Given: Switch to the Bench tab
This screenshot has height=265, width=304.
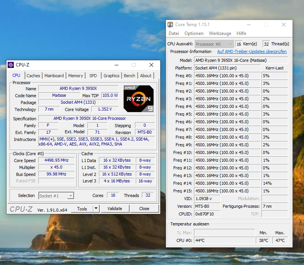Looking at the screenshot, I should [130, 76].
